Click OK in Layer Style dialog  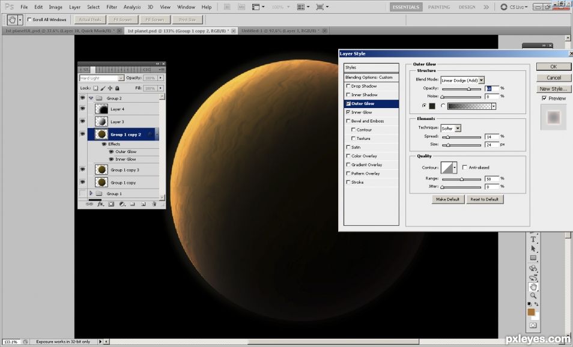pyautogui.click(x=554, y=67)
